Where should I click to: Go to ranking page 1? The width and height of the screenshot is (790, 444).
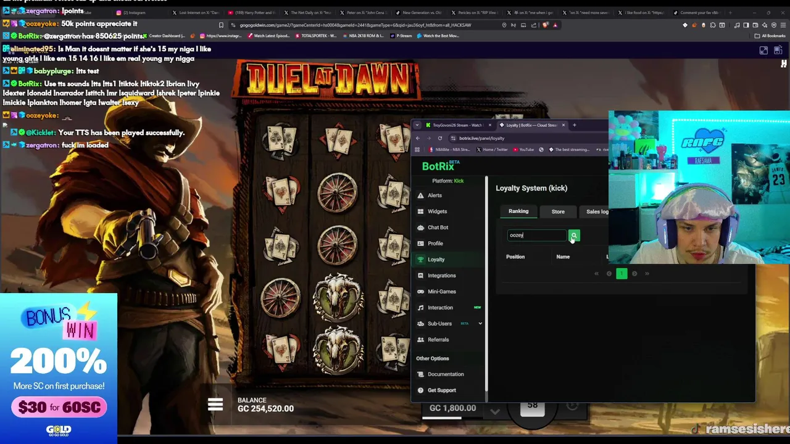pyautogui.click(x=622, y=274)
